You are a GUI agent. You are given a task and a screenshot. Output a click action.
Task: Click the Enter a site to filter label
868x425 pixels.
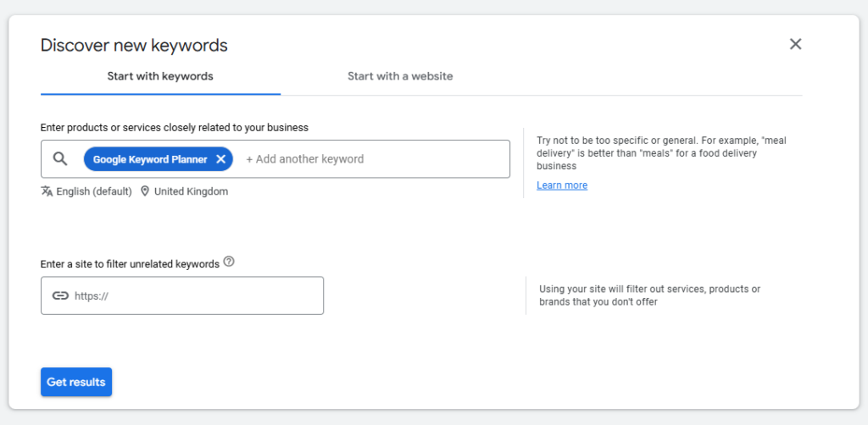(130, 264)
